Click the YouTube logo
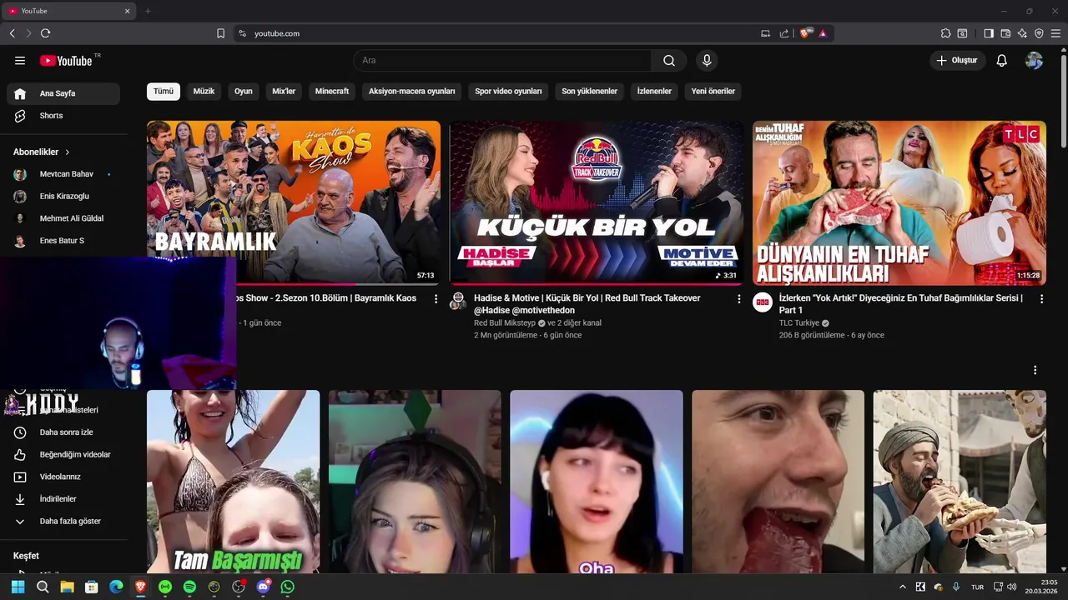The image size is (1068, 600). pyautogui.click(x=66, y=61)
